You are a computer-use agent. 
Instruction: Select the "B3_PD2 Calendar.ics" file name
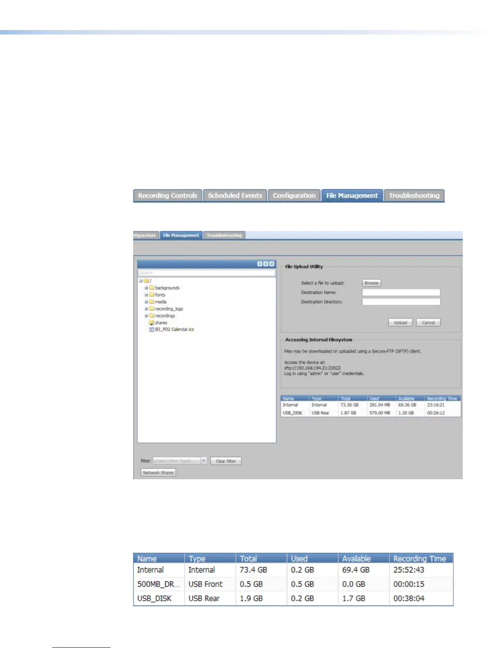[x=174, y=330]
